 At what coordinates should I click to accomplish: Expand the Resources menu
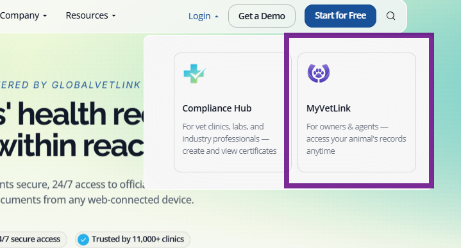90,15
